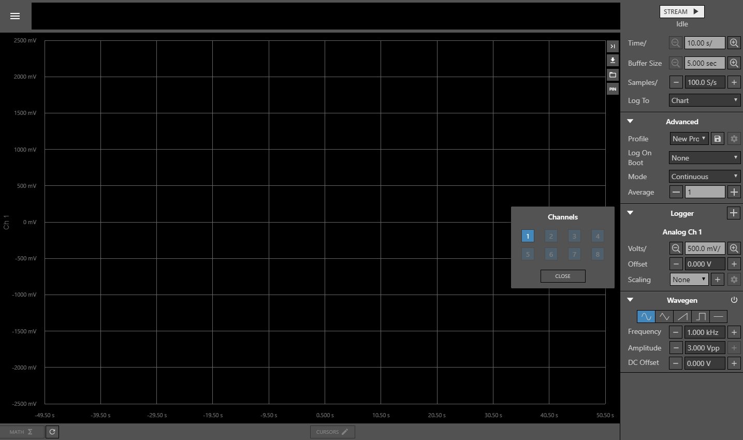
Task: Open the hamburger menu
Action: click(x=15, y=16)
